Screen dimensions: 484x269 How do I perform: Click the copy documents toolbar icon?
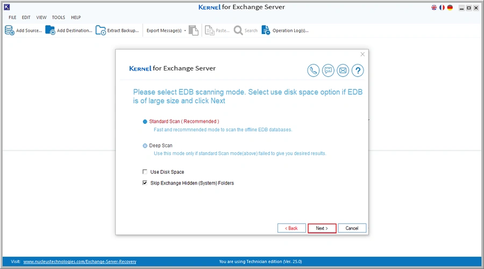[x=194, y=30]
